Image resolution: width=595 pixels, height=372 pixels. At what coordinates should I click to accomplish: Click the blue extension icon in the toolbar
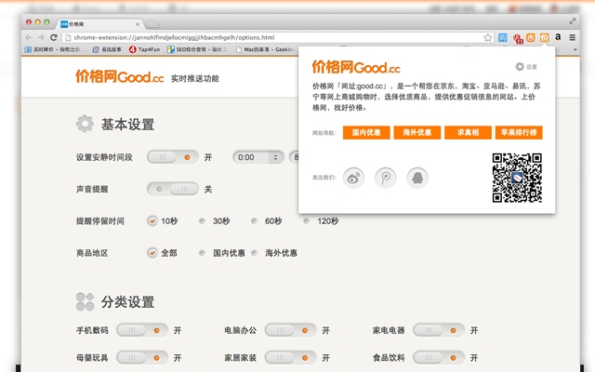[x=502, y=37]
